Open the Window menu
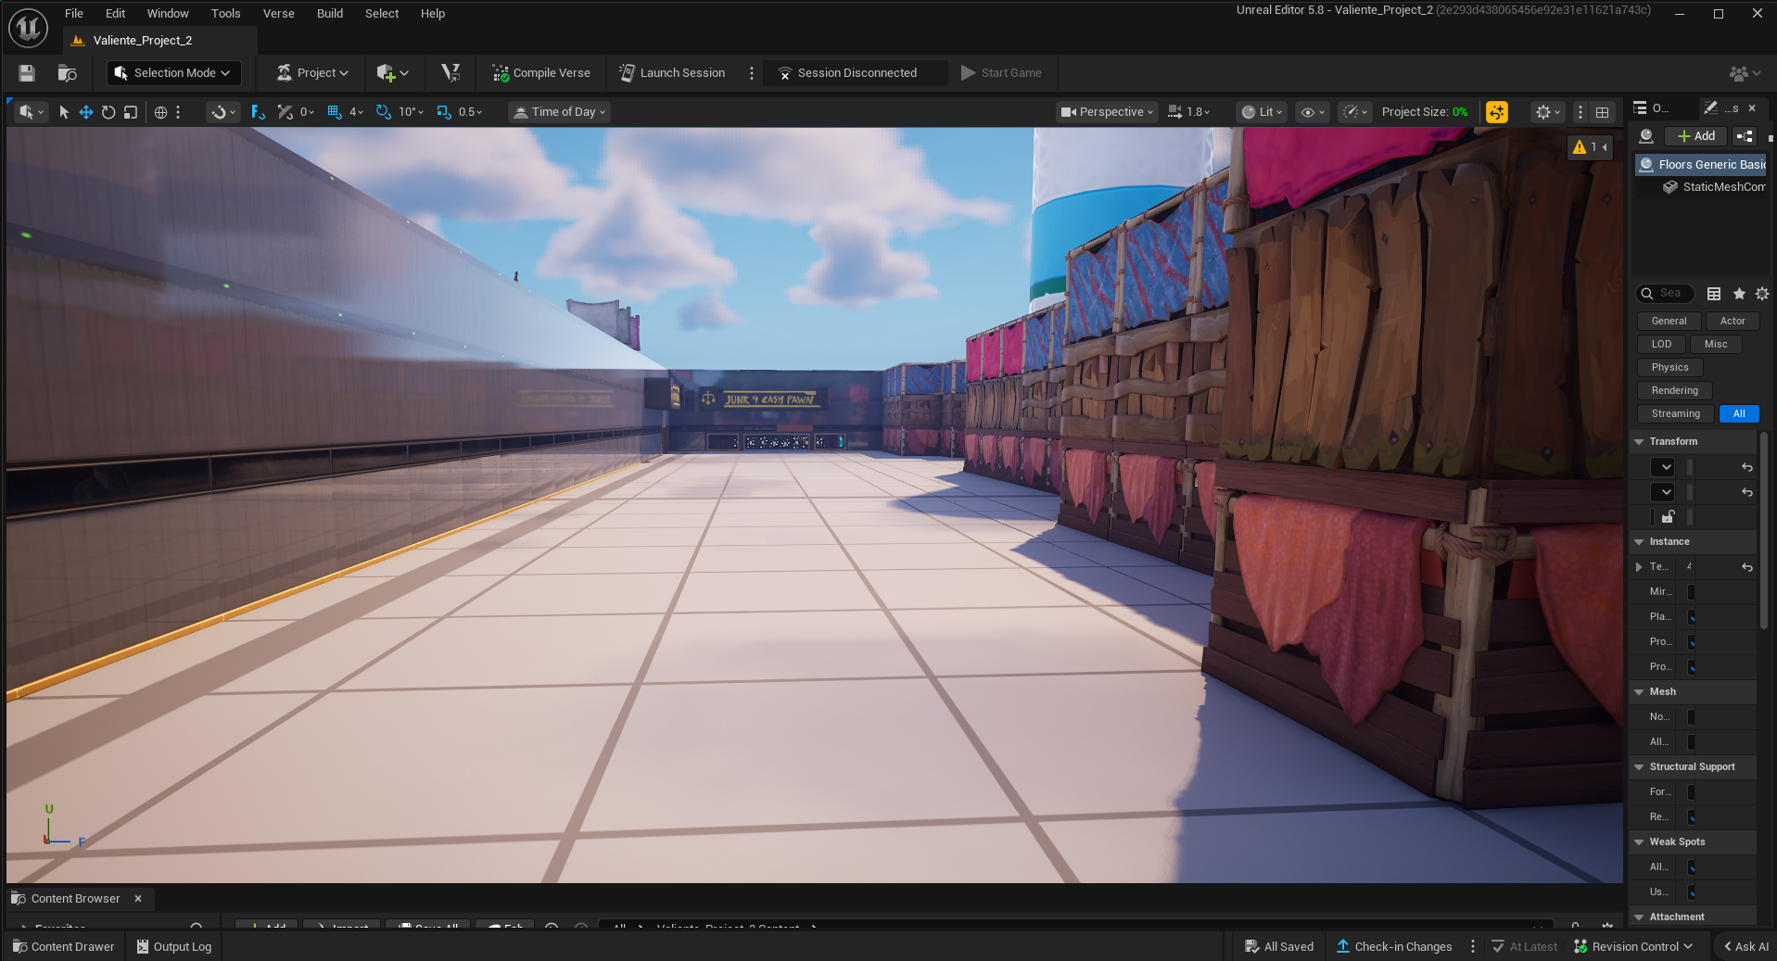The width and height of the screenshot is (1777, 961). pos(168,13)
